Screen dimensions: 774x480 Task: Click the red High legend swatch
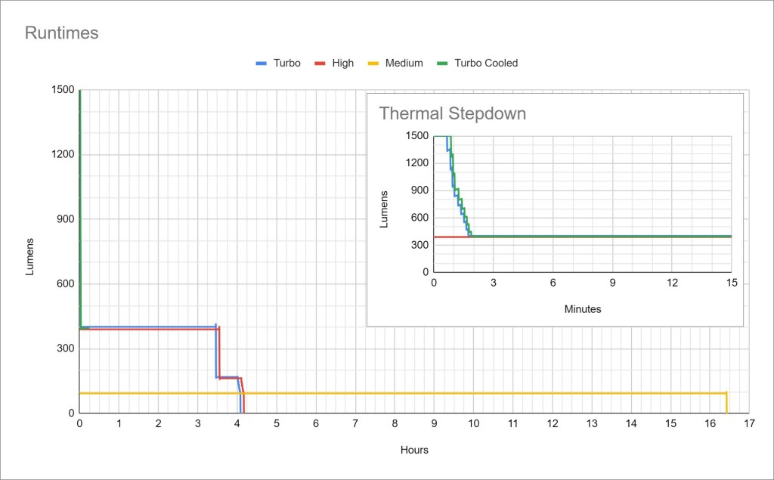320,63
